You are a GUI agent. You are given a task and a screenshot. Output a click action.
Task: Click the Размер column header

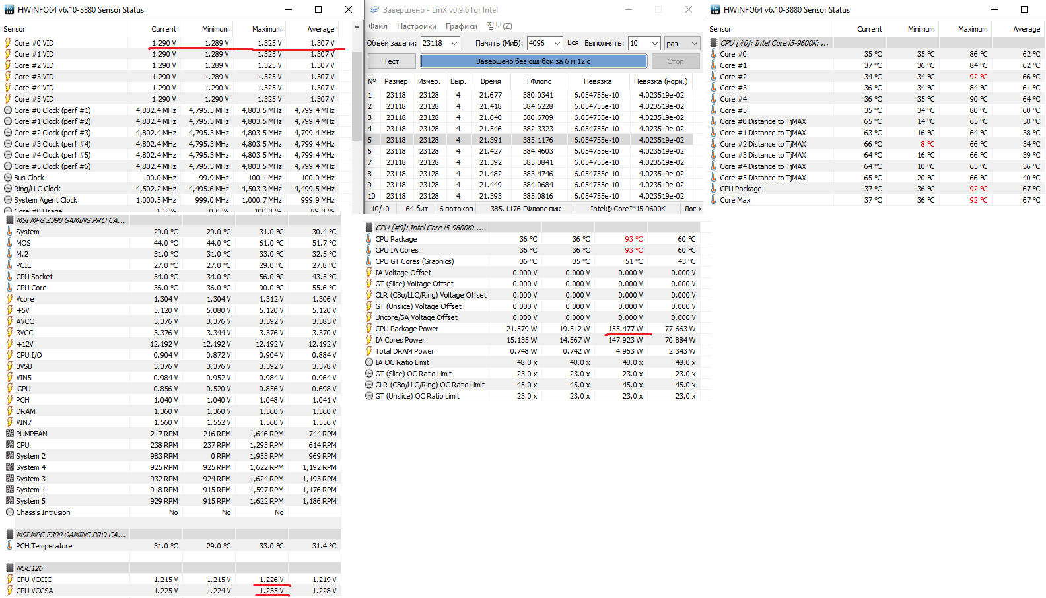(396, 81)
